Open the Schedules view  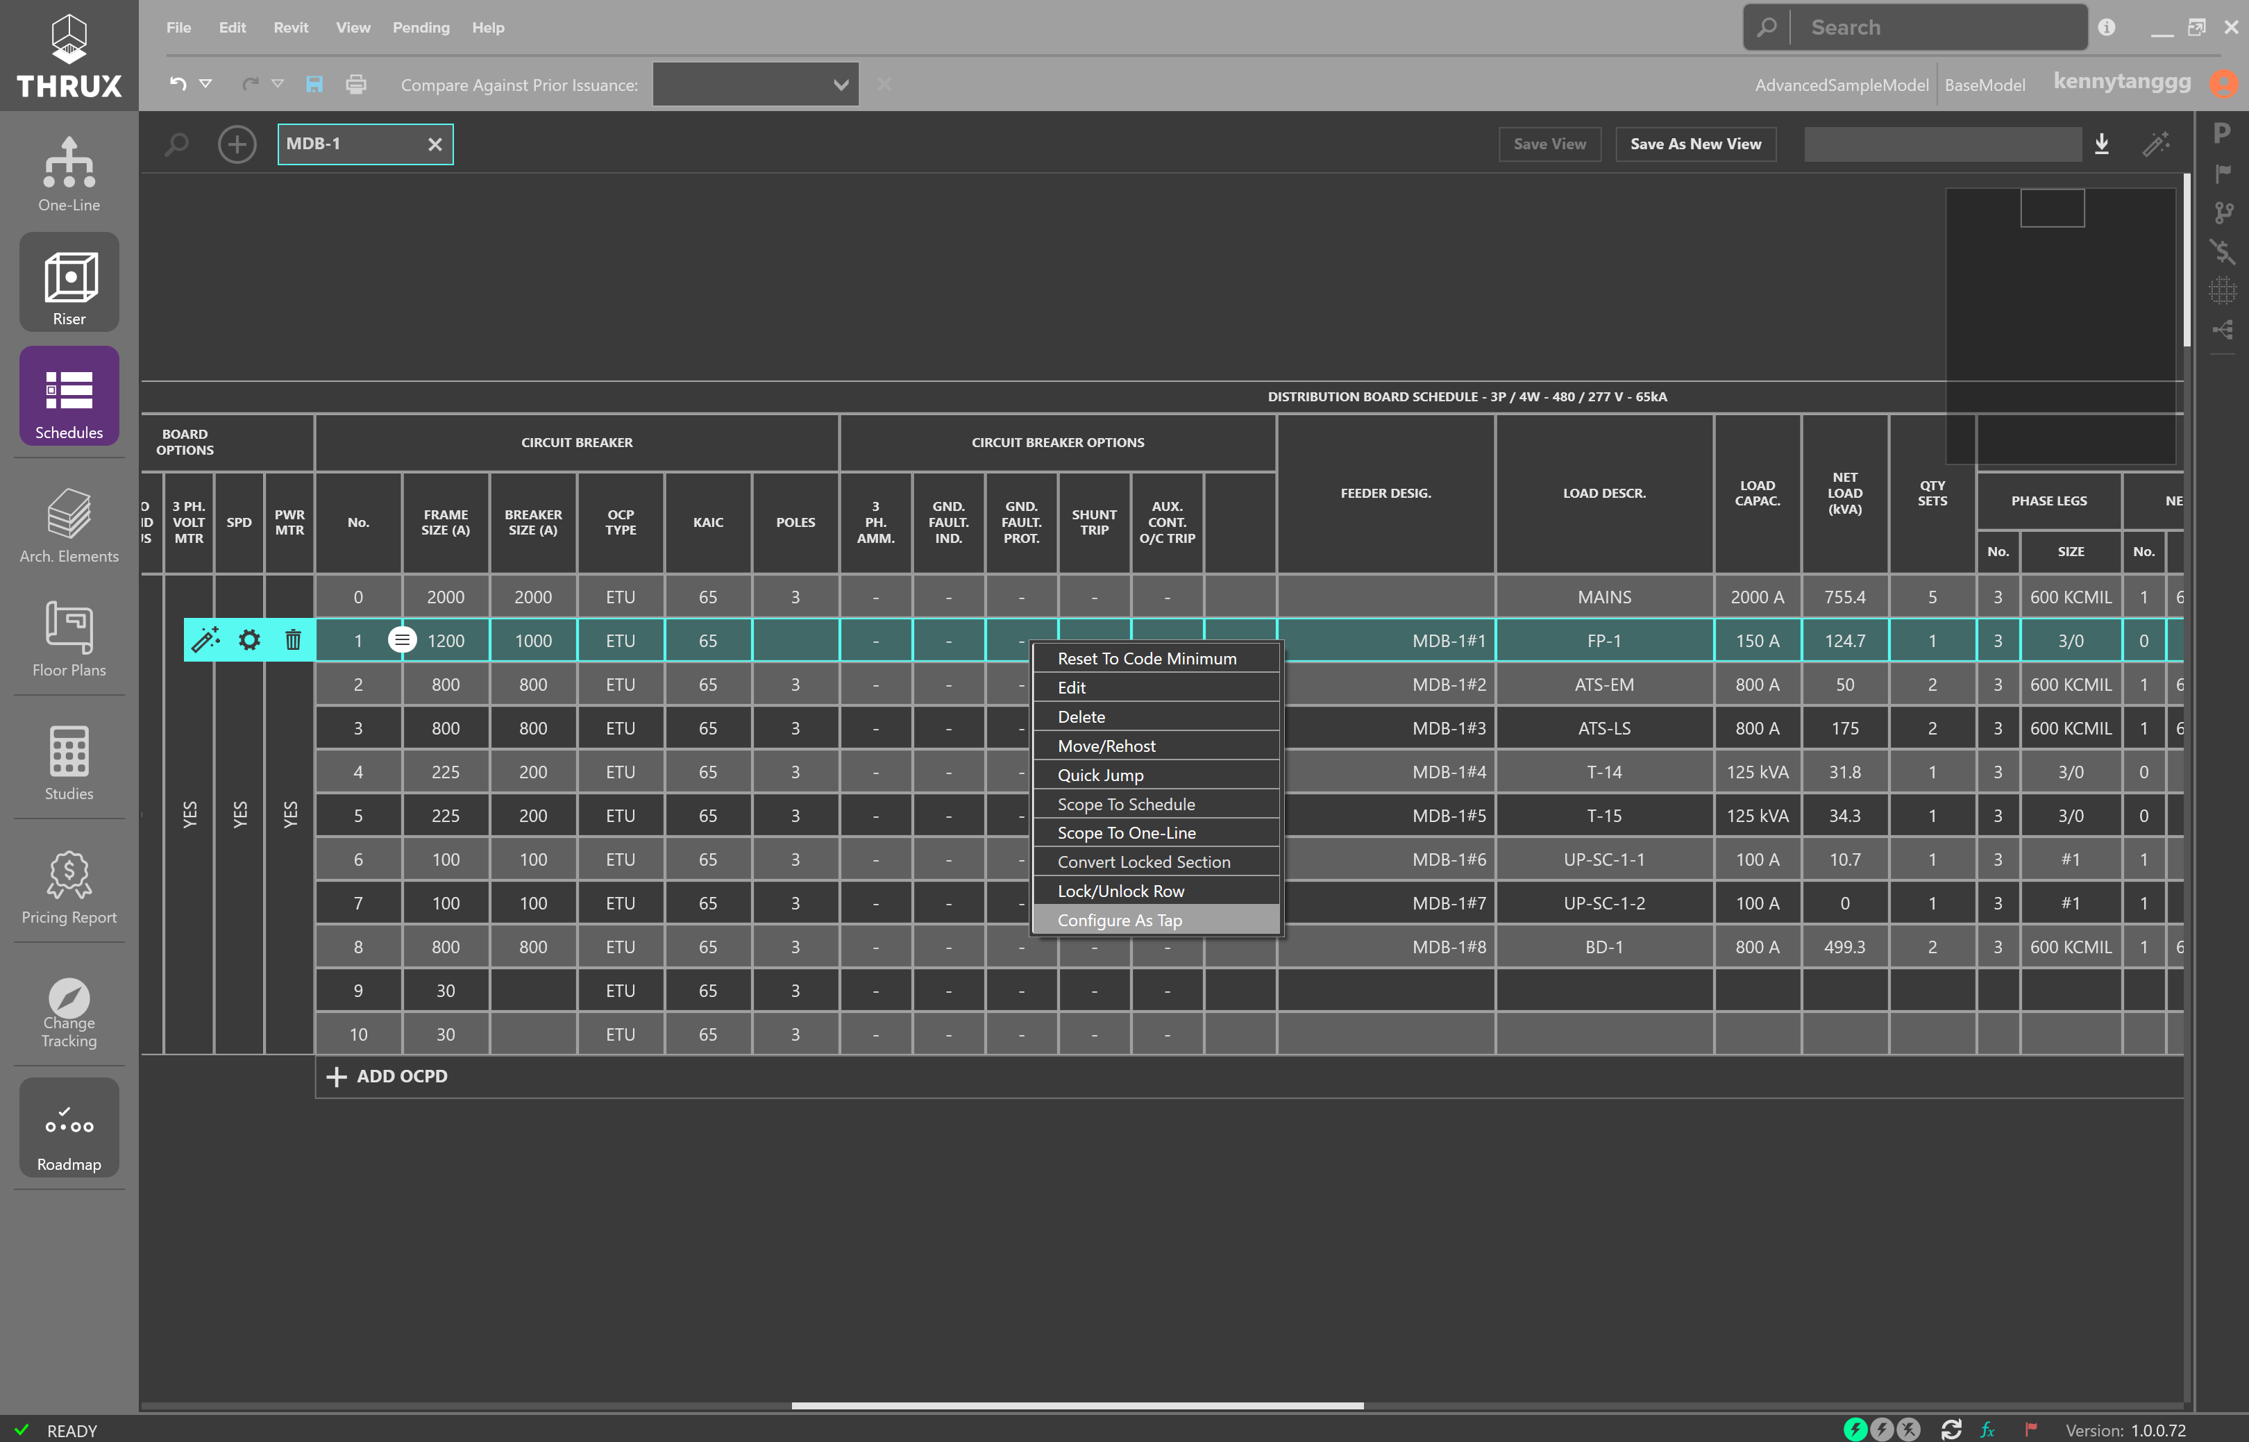(68, 396)
